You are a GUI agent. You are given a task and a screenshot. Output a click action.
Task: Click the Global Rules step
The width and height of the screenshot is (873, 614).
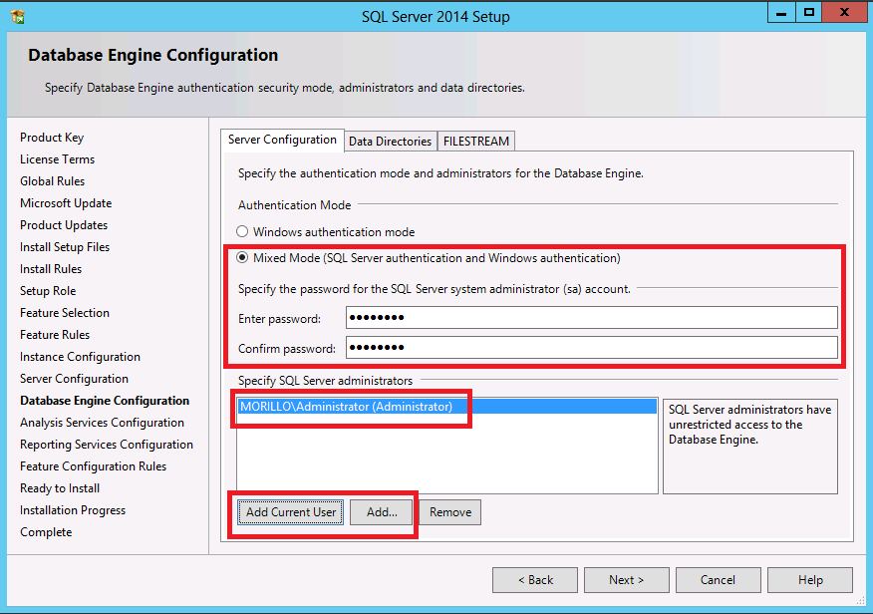[x=53, y=181]
